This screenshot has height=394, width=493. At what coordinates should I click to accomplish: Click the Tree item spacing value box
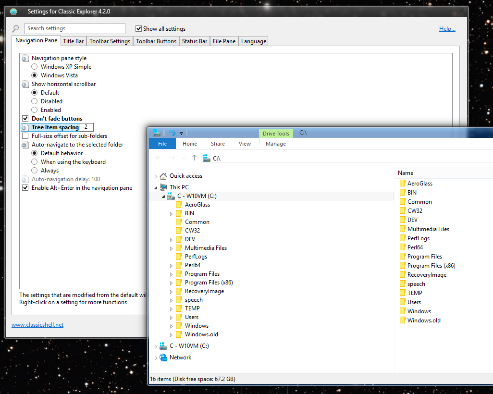(x=87, y=127)
